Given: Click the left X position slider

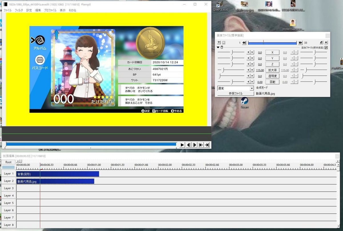Looking at the screenshot, I should 231,52.
